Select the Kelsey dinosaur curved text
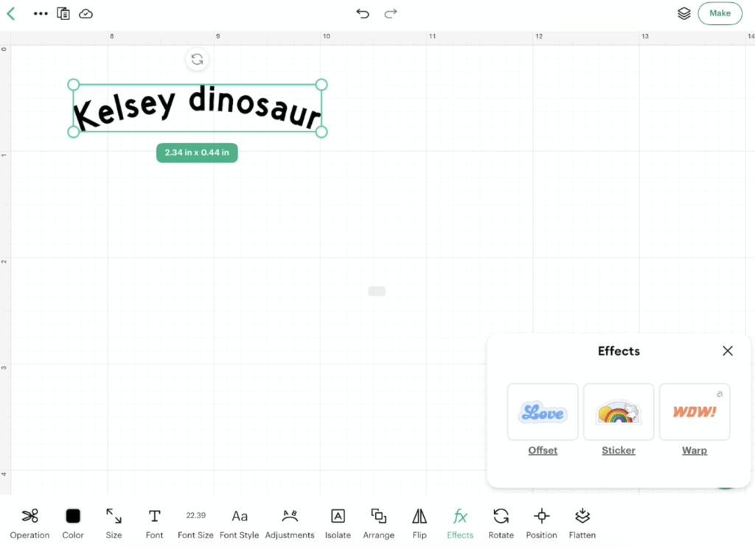The height and width of the screenshot is (547, 755). pos(197,108)
